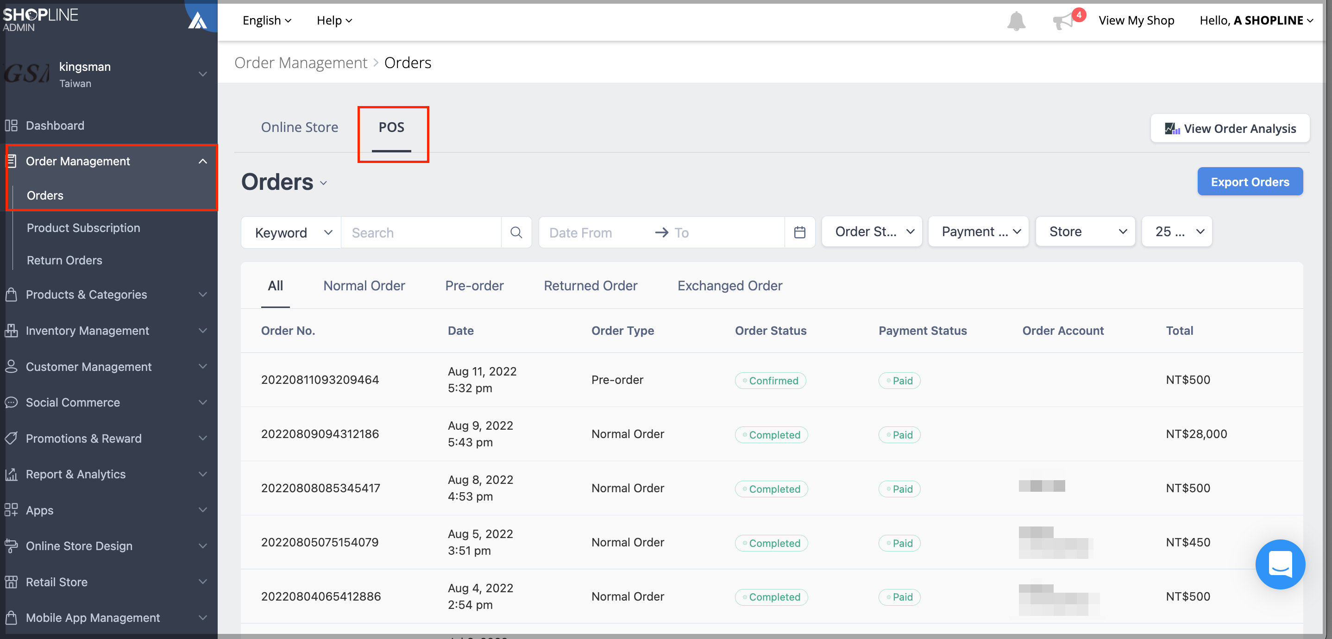The image size is (1332, 639).
Task: Click the Date From input field
Action: pyautogui.click(x=595, y=232)
